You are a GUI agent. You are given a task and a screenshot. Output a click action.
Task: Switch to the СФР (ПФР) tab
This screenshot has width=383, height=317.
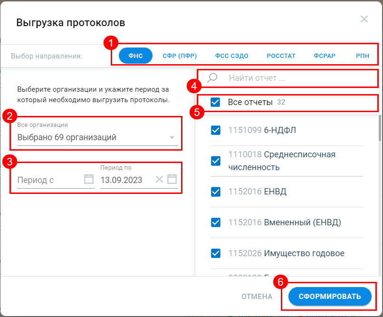(x=180, y=56)
